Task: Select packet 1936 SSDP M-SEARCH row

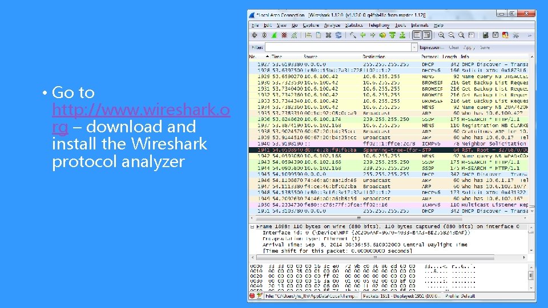Action: pyautogui.click(x=389, y=119)
